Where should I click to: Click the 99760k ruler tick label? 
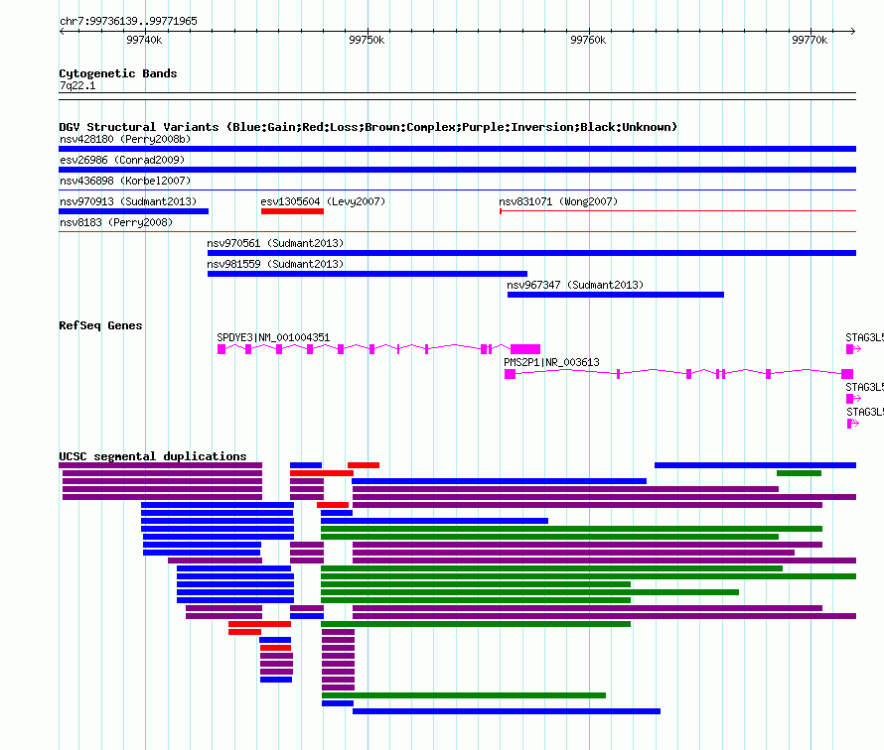click(588, 40)
